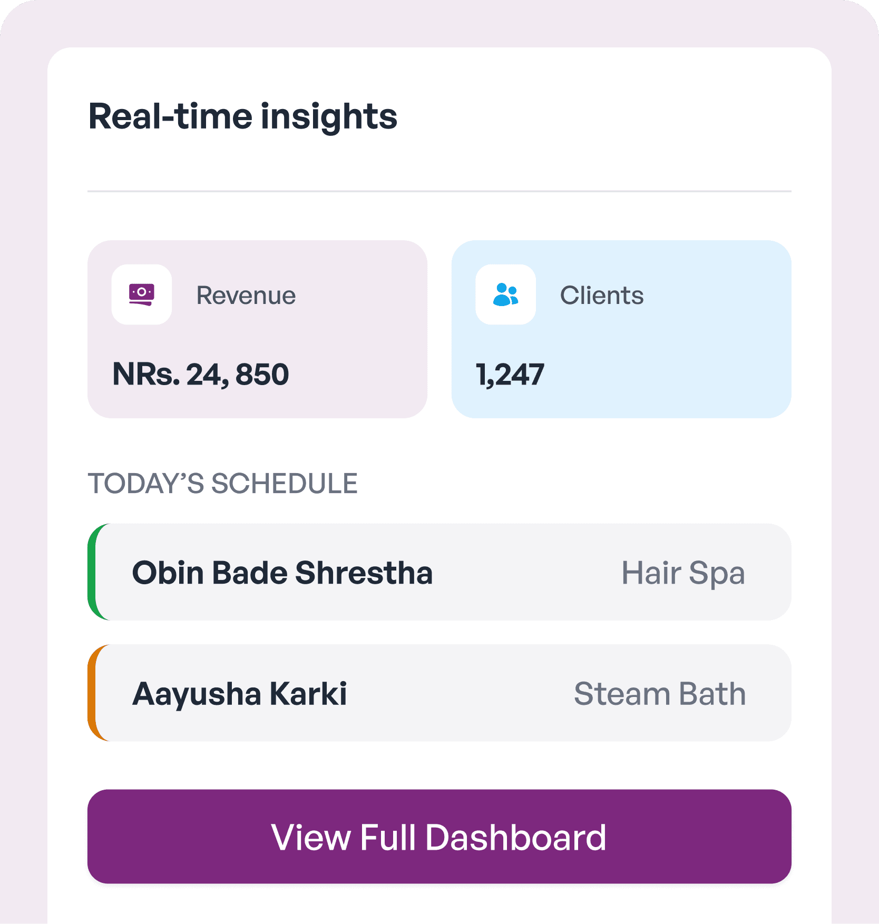Click empty white space right of the title
This screenshot has width=879, height=924.
point(606,116)
